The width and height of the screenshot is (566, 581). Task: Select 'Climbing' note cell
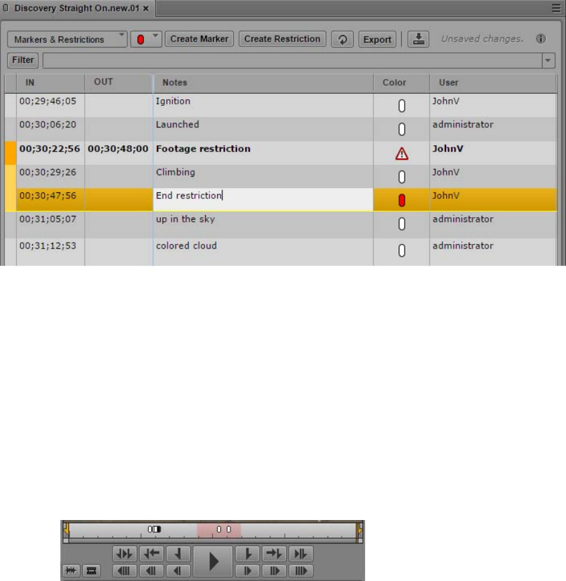click(263, 176)
